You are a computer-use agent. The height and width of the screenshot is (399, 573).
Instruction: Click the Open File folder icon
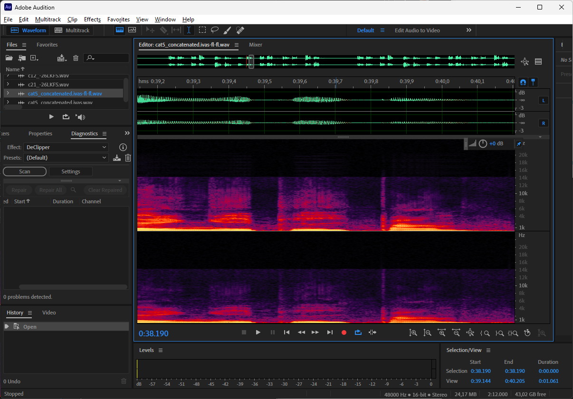coord(9,58)
